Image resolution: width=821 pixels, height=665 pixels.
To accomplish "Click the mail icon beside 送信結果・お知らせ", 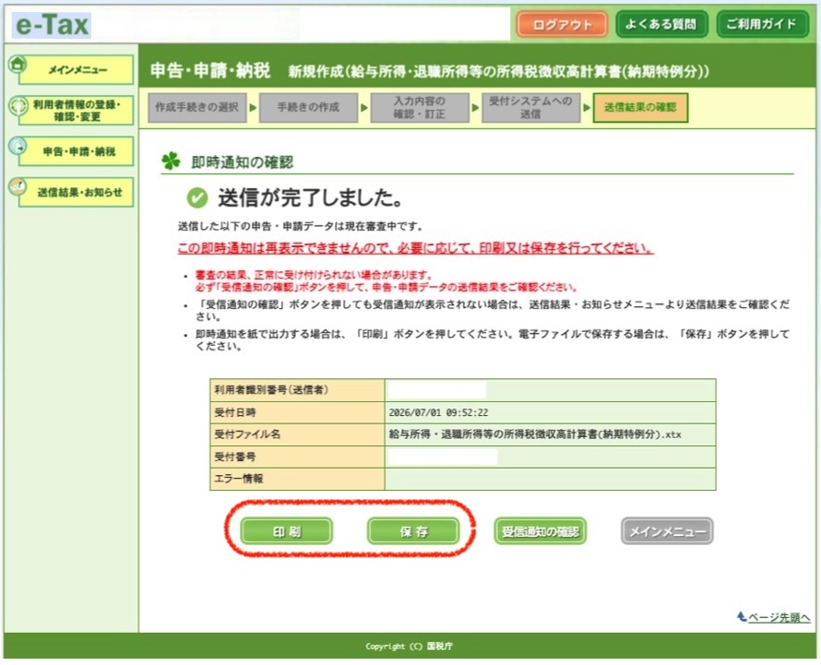I will pyautogui.click(x=18, y=186).
